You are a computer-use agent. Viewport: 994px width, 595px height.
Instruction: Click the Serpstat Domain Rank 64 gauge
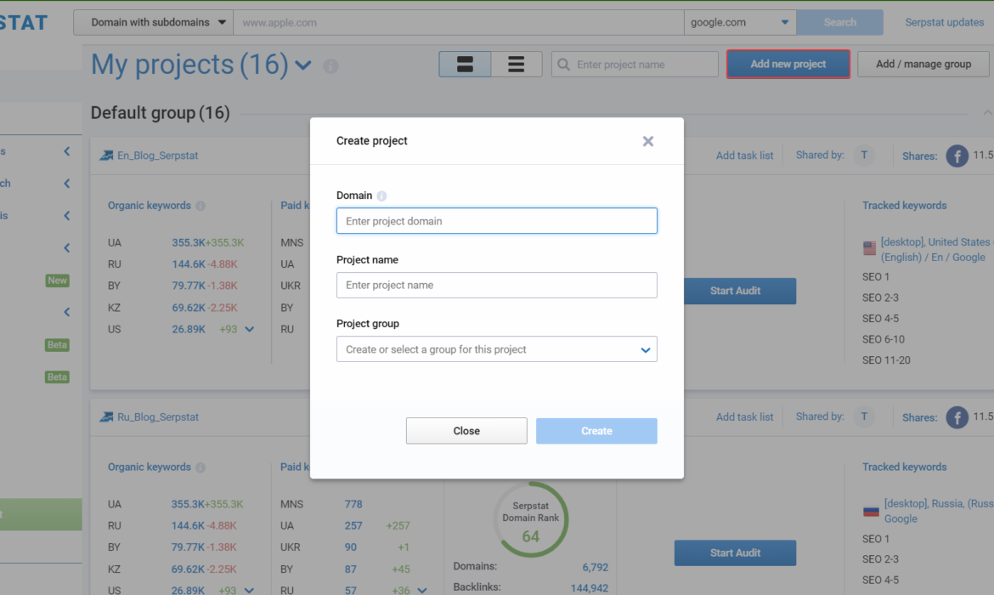pyautogui.click(x=531, y=520)
